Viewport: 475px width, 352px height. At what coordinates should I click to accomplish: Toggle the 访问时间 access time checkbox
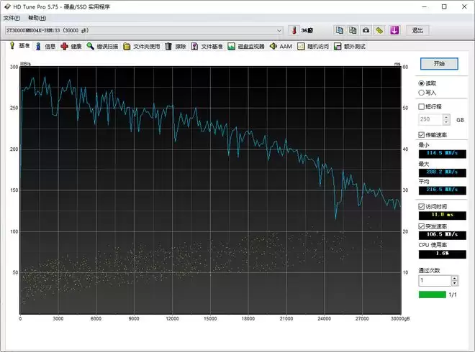point(422,206)
